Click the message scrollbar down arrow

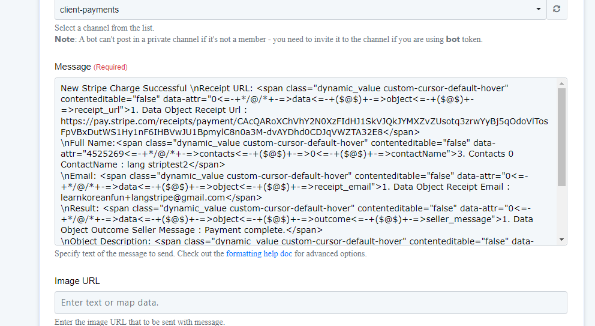(x=561, y=240)
